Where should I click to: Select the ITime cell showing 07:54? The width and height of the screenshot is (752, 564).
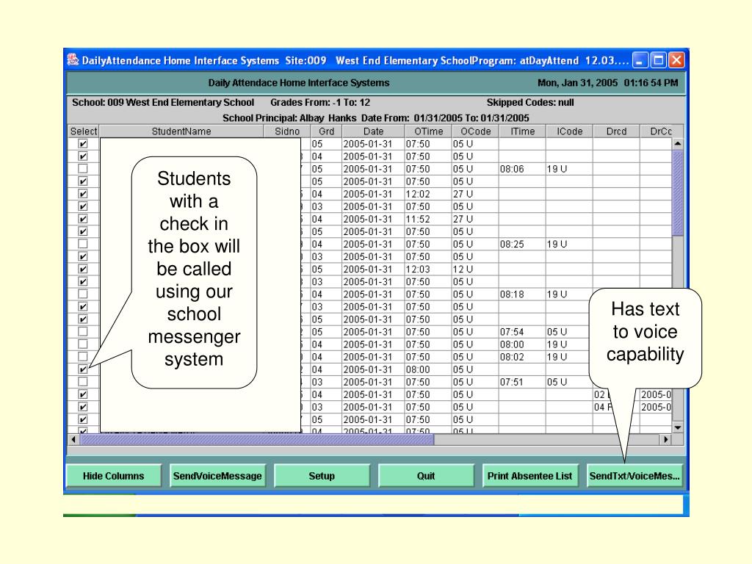click(522, 331)
